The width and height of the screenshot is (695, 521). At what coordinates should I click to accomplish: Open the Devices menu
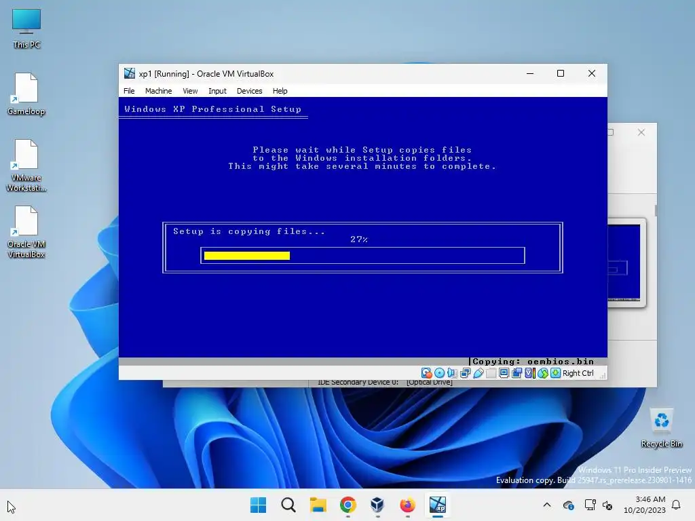pos(249,91)
